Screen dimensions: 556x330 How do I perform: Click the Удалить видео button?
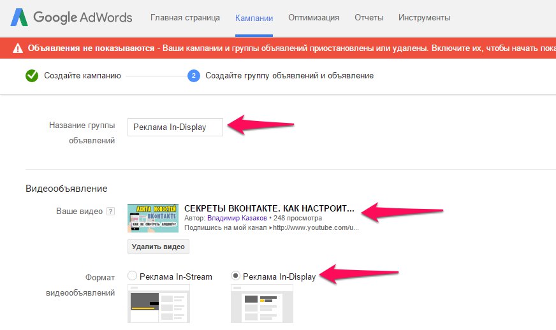[158, 247]
